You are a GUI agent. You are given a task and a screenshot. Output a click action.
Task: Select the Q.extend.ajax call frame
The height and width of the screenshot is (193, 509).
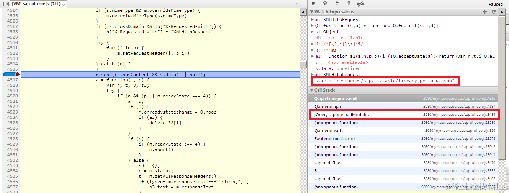[x=404, y=107]
